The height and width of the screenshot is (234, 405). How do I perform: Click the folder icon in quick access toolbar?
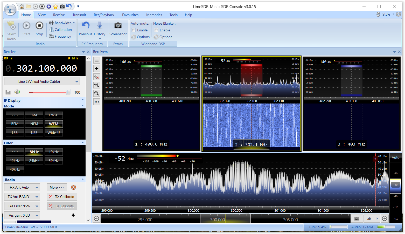pyautogui.click(x=29, y=6)
